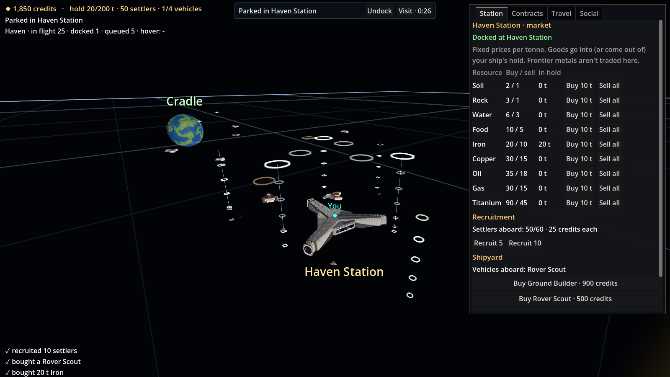Sell all Water

coord(609,115)
